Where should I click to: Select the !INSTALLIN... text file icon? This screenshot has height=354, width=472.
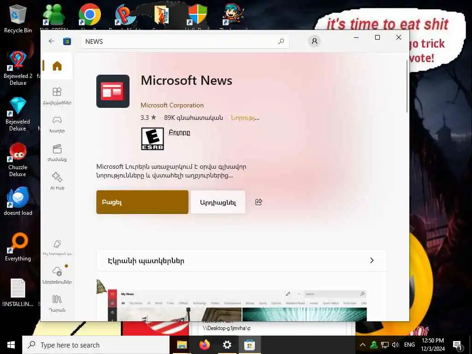tap(18, 293)
